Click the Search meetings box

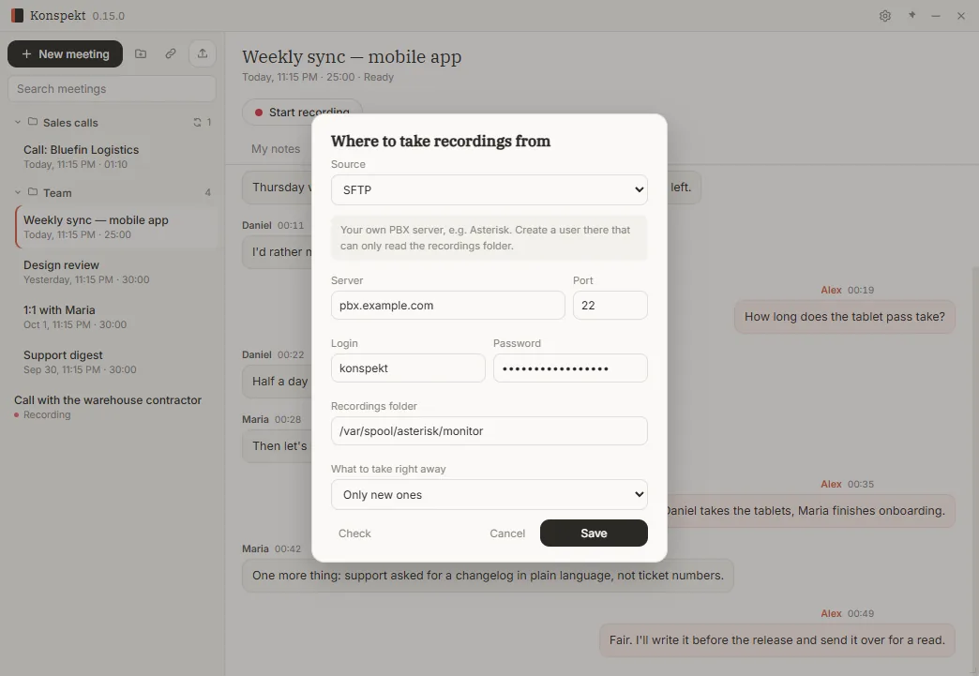[112, 89]
